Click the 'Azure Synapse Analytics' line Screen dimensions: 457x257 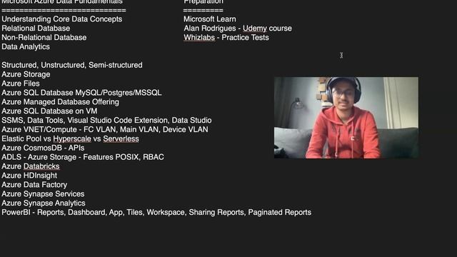click(x=44, y=203)
